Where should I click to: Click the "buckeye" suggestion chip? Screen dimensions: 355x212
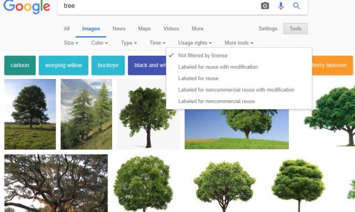click(108, 65)
